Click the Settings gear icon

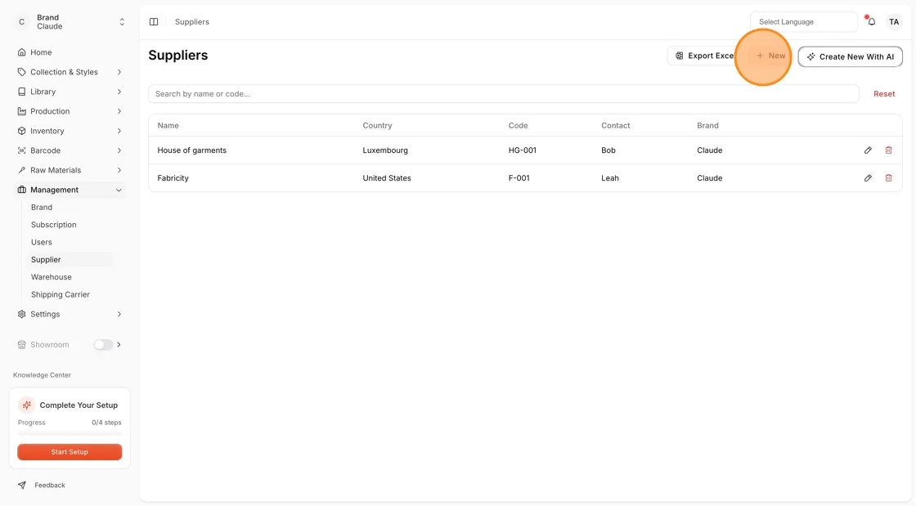[21, 314]
